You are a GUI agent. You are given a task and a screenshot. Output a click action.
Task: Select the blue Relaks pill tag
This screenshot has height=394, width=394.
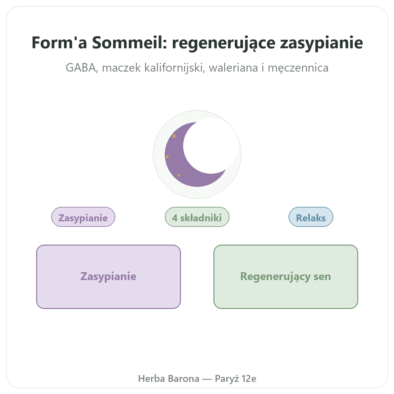[311, 217]
